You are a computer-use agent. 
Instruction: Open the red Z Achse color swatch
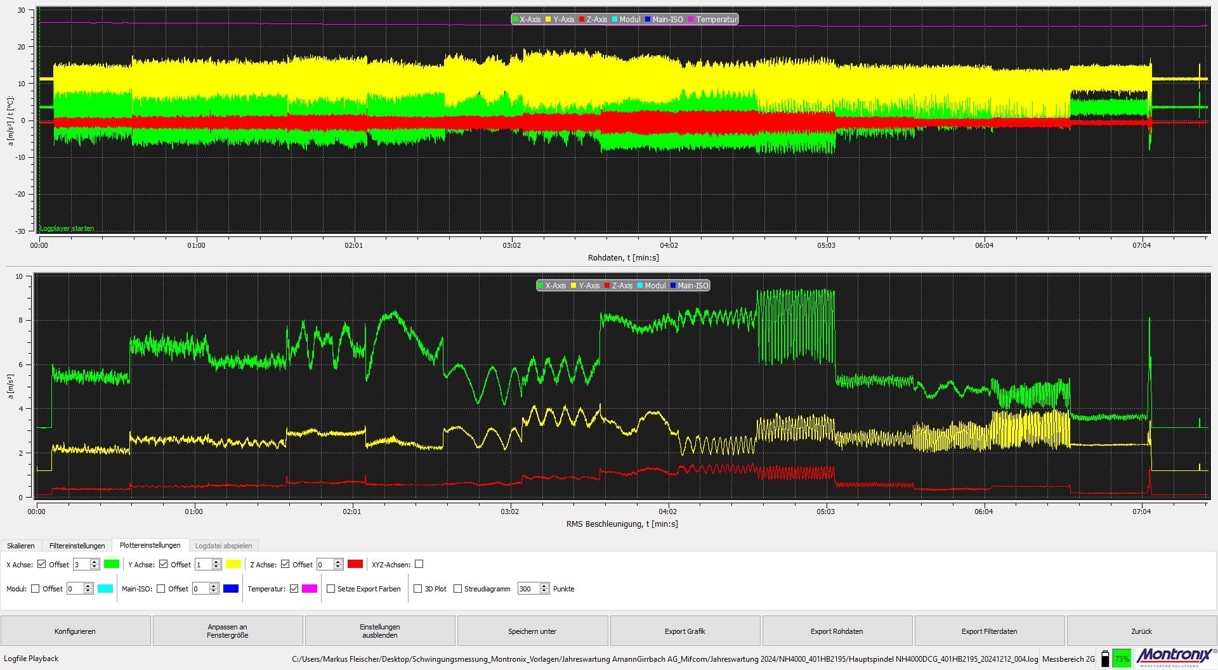355,564
